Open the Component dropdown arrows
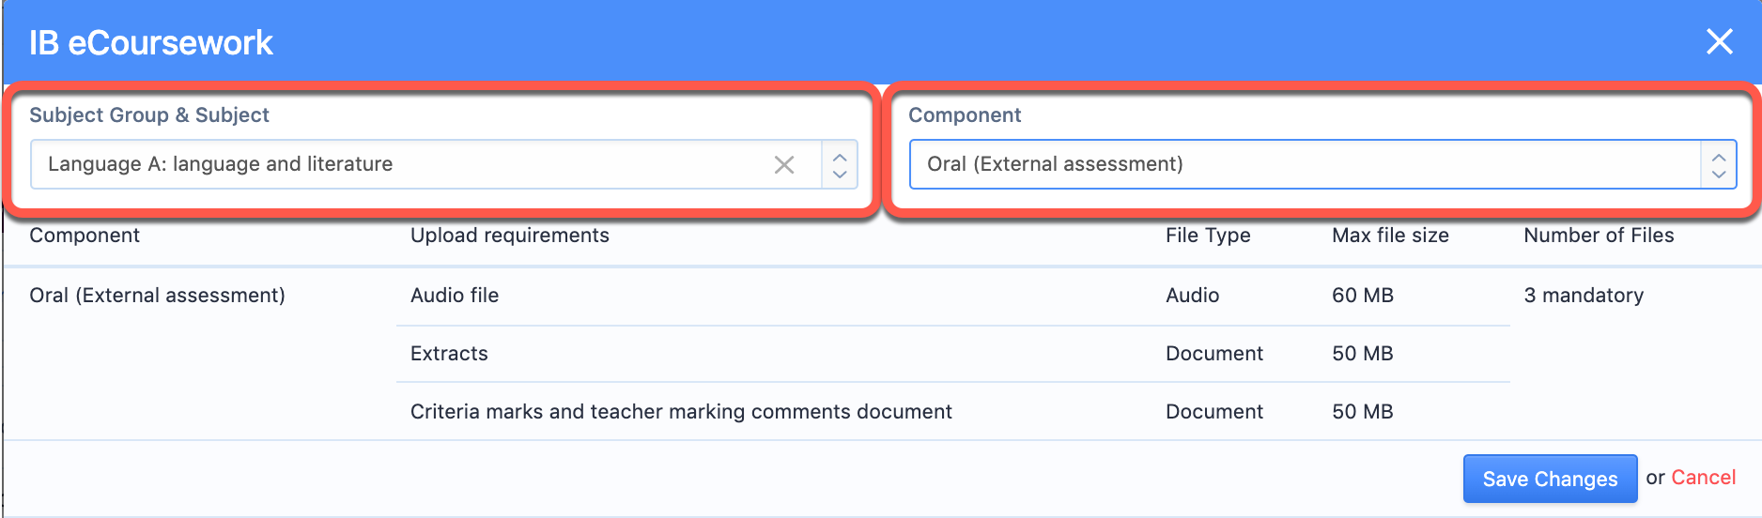The width and height of the screenshot is (1762, 518). [x=1719, y=165]
